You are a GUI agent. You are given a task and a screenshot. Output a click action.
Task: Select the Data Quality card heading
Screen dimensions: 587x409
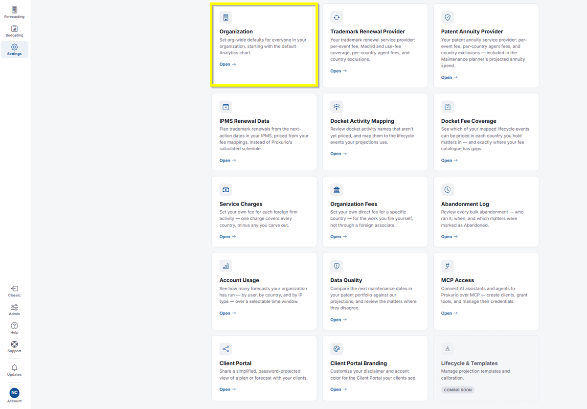coord(347,280)
